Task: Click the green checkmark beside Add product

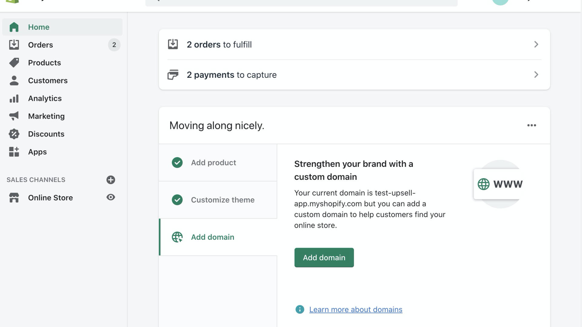Action: pos(177,163)
